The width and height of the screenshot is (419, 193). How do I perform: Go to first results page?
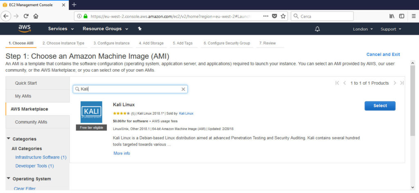pyautogui.click(x=337, y=83)
